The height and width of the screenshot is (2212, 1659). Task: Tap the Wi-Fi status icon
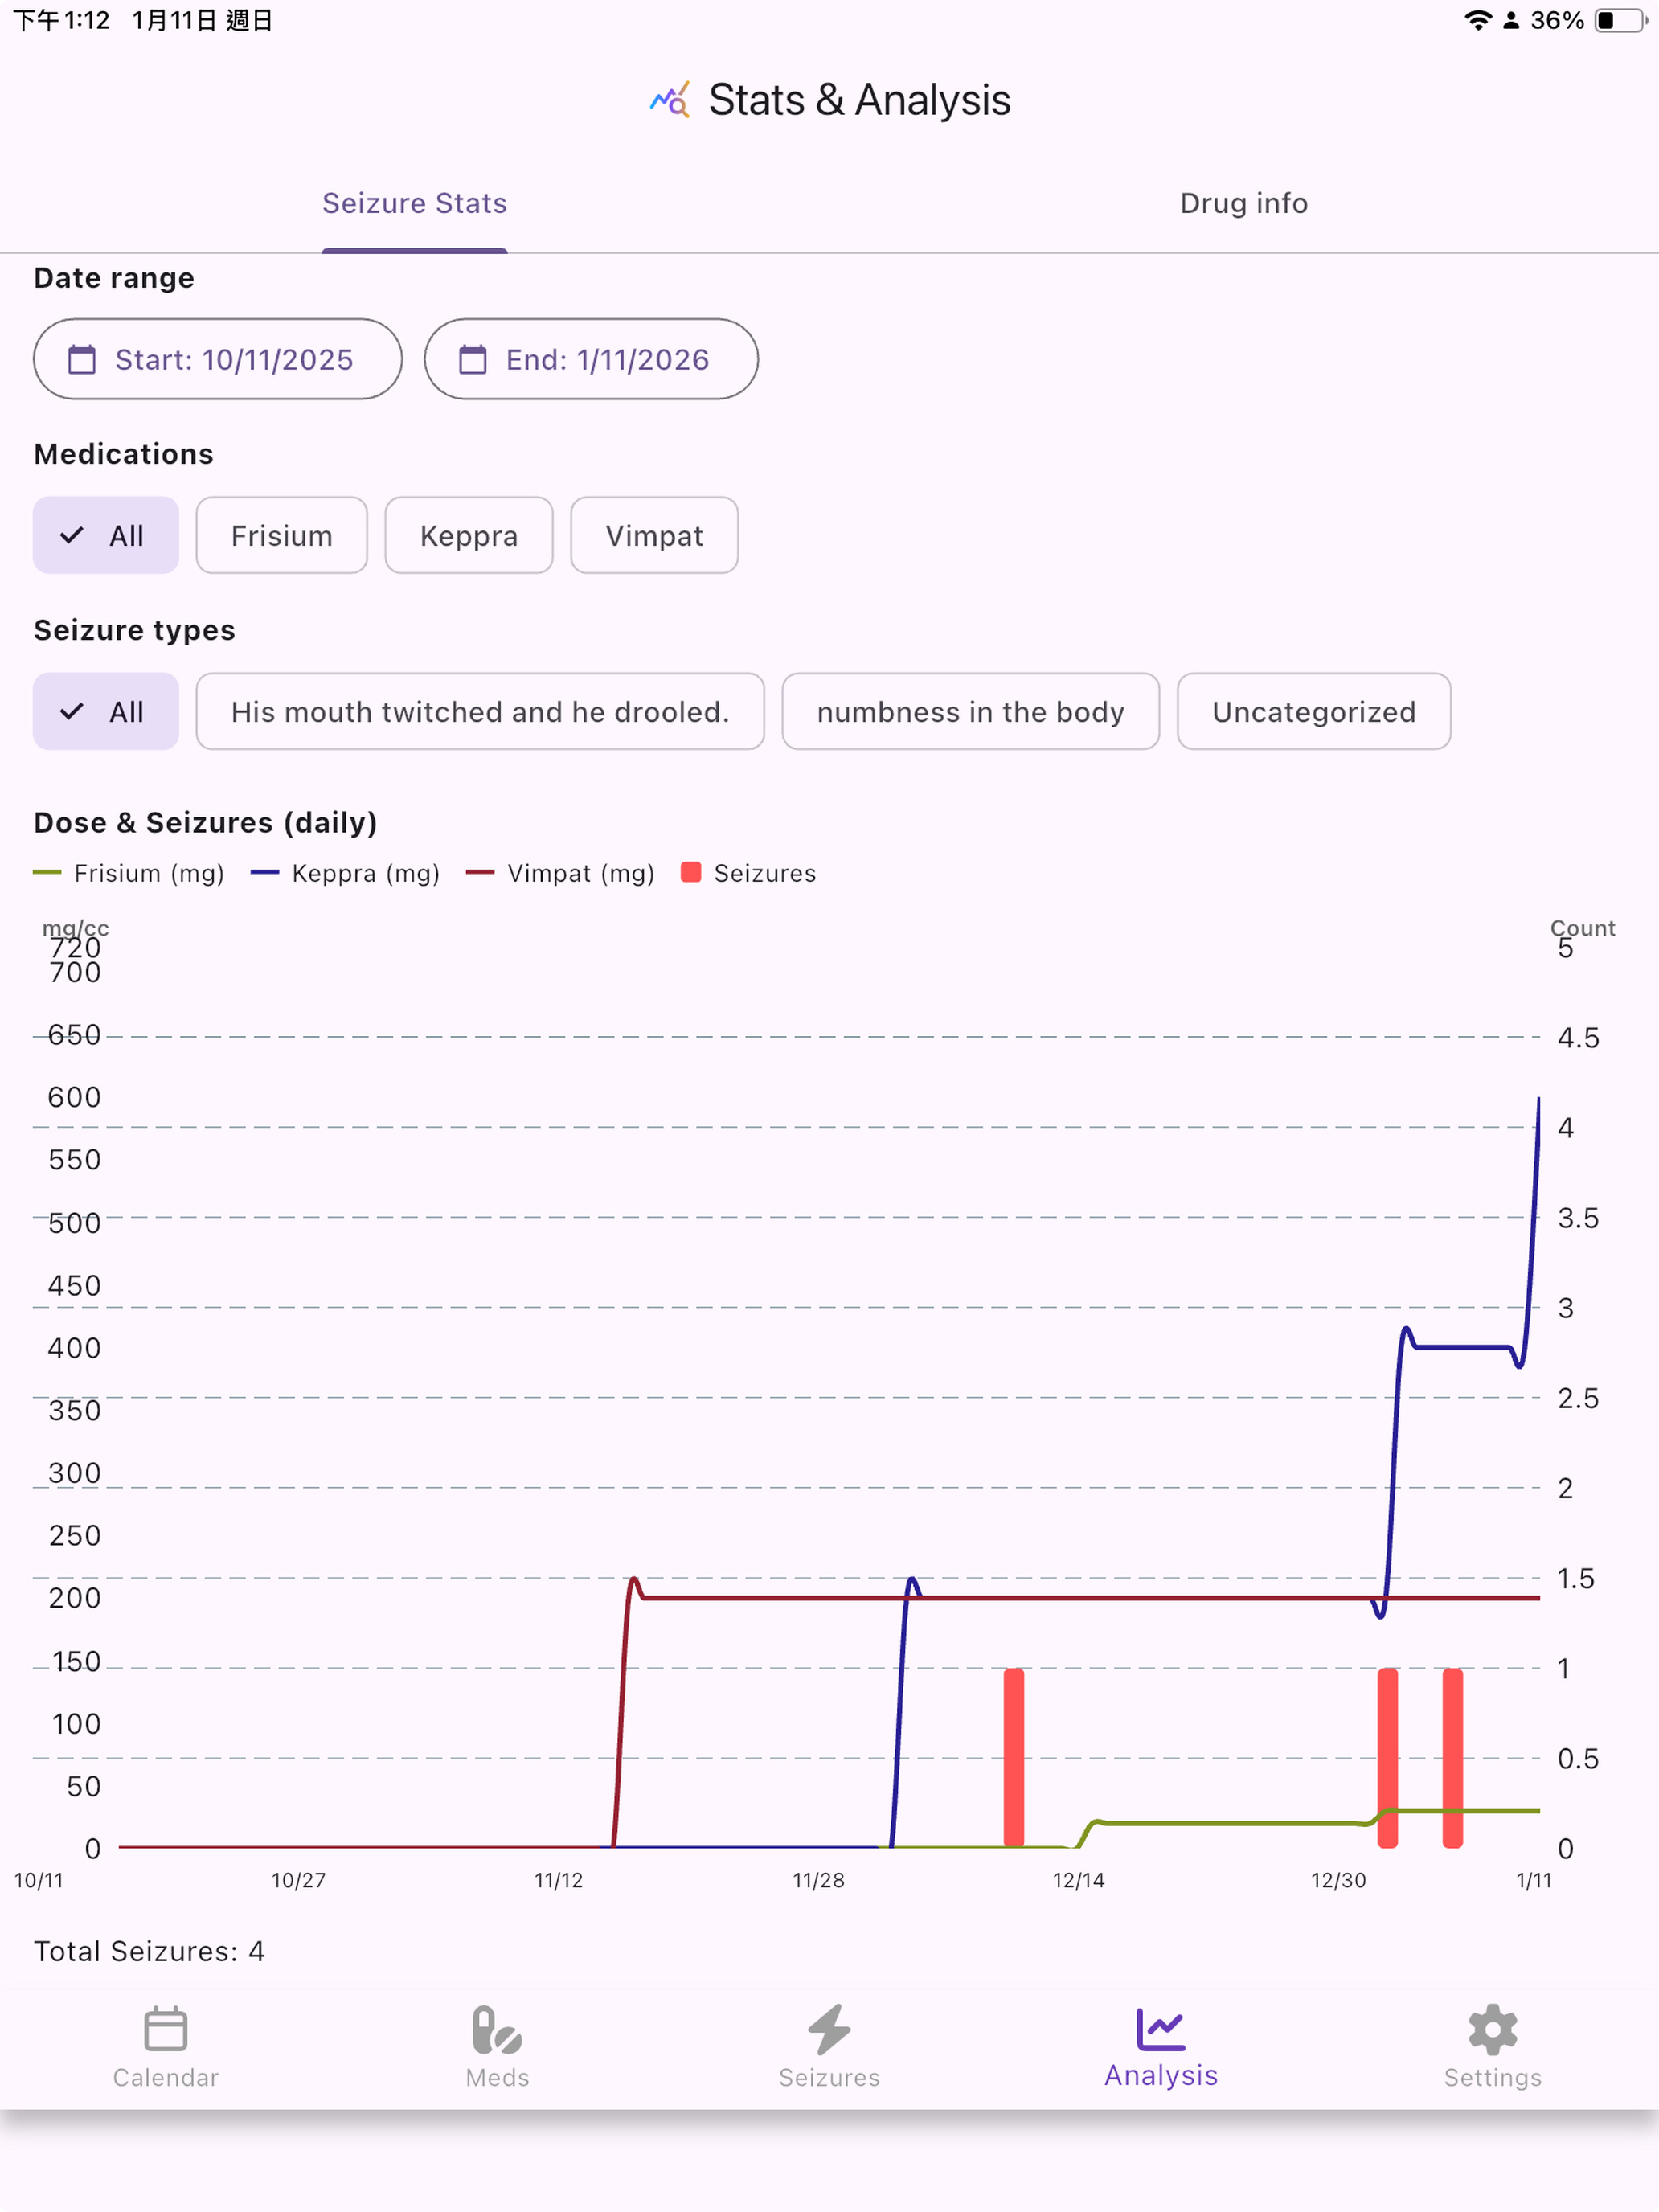point(1477,20)
